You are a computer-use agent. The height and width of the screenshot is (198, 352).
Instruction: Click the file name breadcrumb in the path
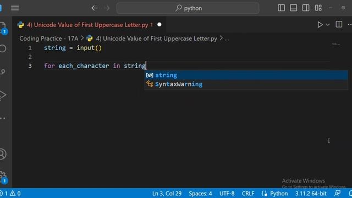[x=156, y=38]
